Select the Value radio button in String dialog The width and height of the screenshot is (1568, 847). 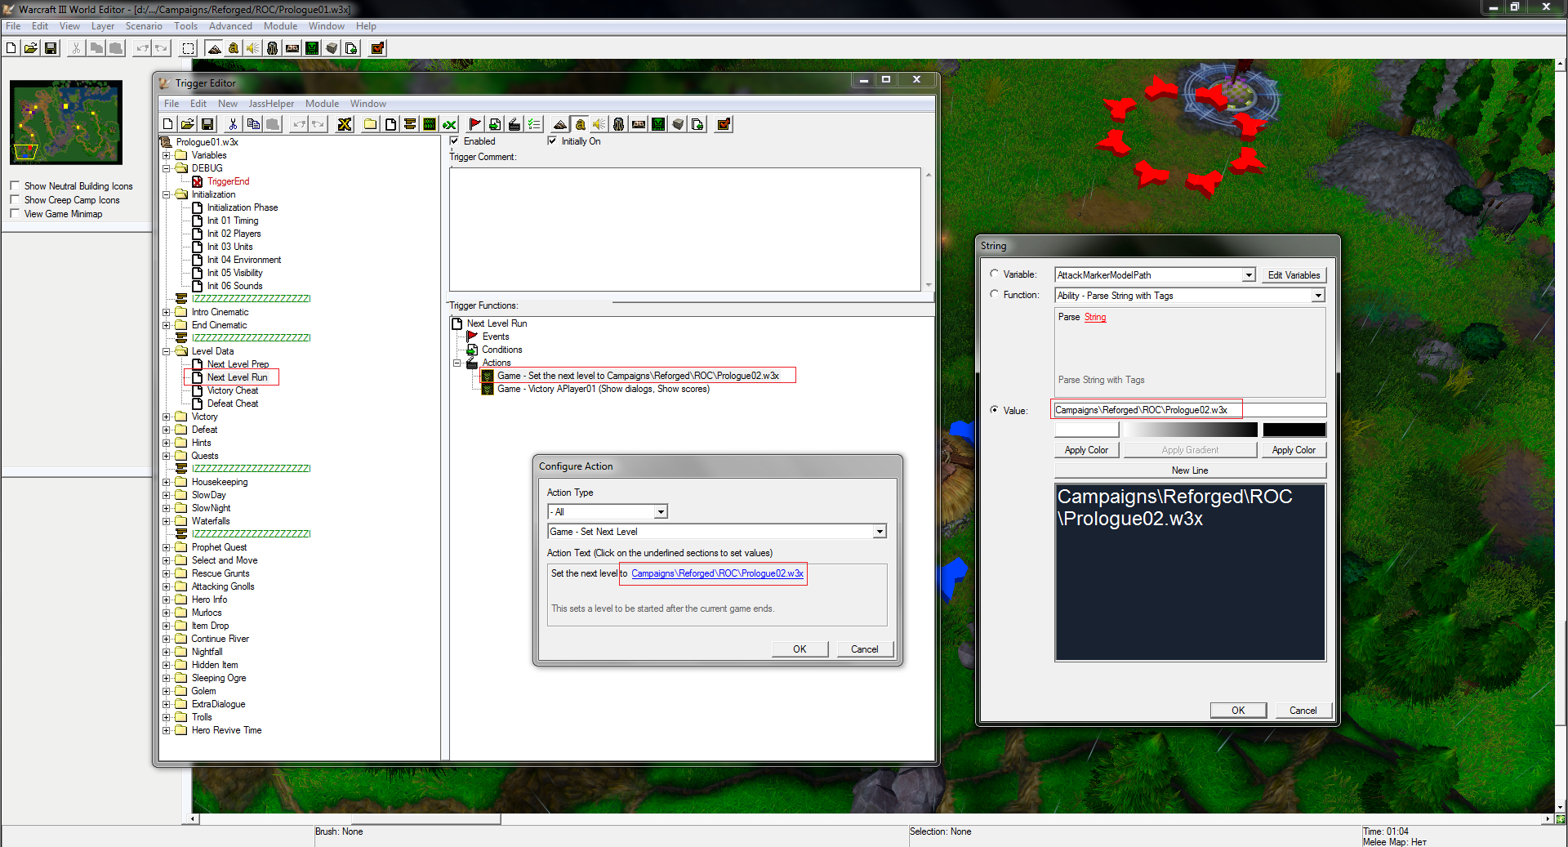(994, 410)
